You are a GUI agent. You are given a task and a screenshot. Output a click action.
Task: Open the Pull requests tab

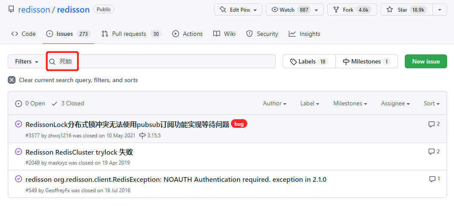coord(132,34)
